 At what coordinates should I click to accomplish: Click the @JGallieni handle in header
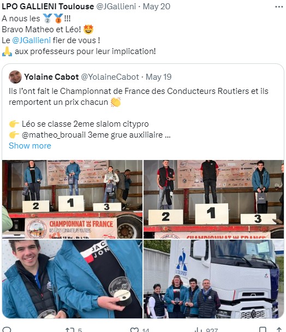116,7
